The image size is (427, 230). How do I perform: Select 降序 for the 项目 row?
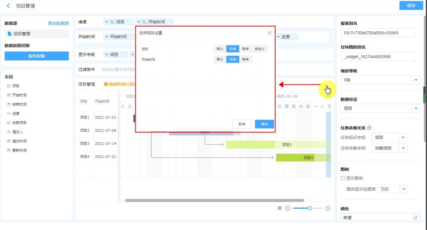(245, 49)
